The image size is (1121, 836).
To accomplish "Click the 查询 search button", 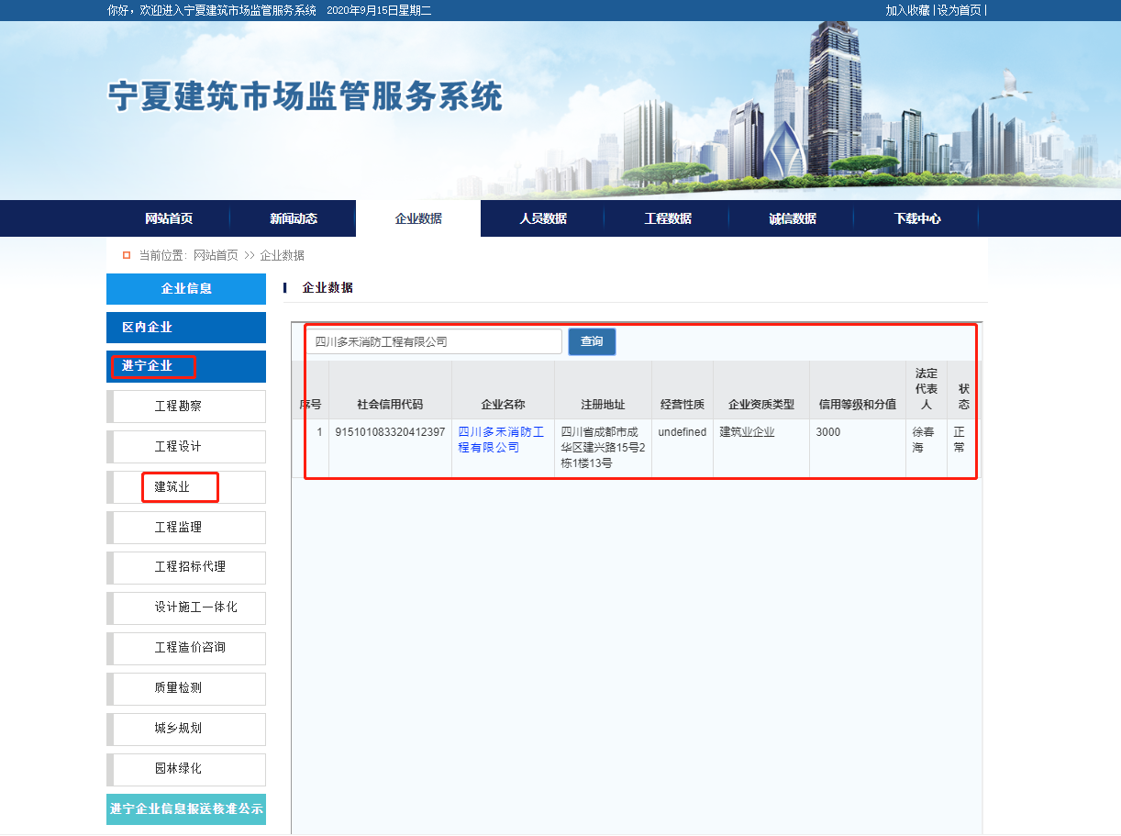I will click(x=592, y=341).
